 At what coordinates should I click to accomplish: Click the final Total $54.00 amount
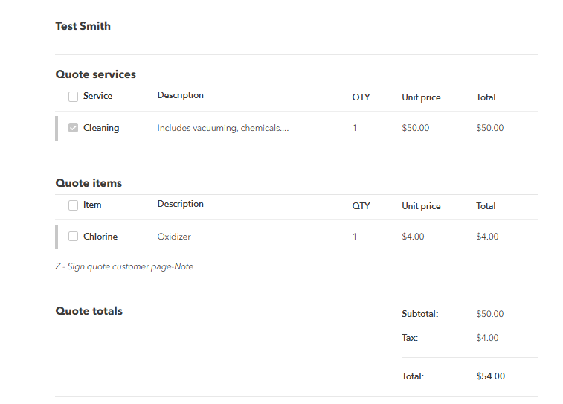(490, 376)
